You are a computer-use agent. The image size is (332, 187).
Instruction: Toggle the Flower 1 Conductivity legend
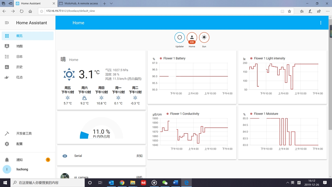click(183, 114)
